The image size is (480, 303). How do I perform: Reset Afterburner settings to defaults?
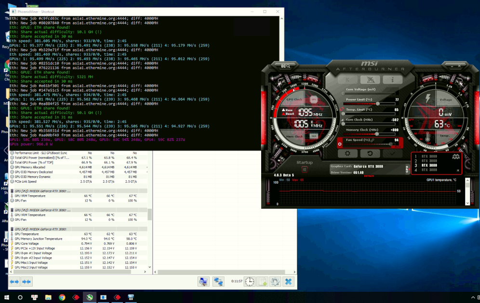[x=370, y=153]
